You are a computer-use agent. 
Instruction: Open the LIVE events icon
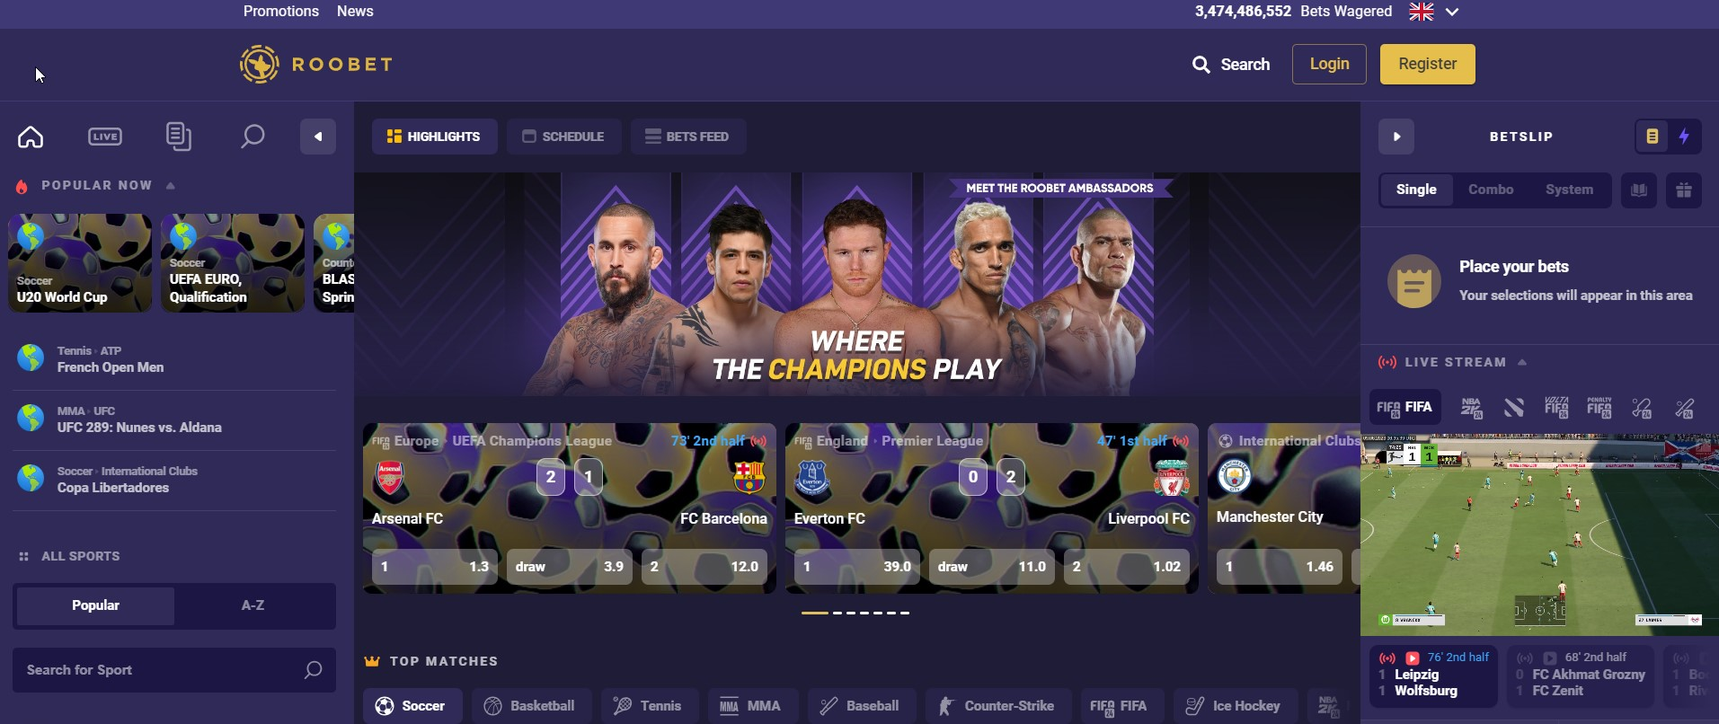pos(105,137)
